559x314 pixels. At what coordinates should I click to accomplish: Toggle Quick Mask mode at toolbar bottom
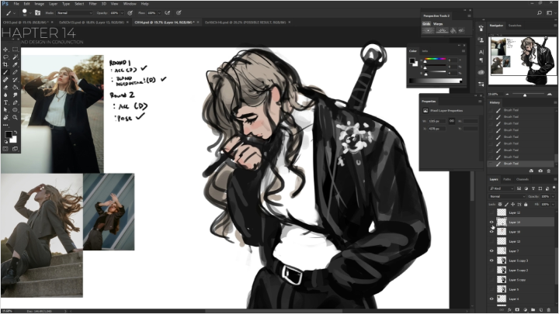click(x=5, y=149)
